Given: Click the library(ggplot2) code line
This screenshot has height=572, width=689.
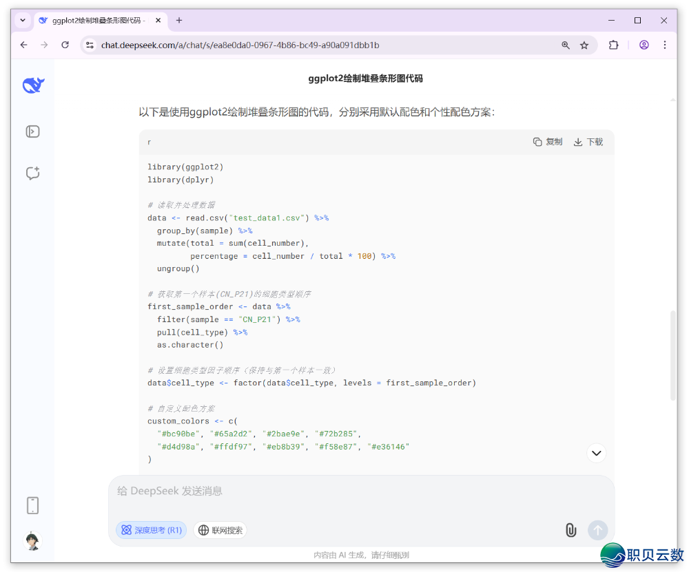Looking at the screenshot, I should [x=185, y=167].
